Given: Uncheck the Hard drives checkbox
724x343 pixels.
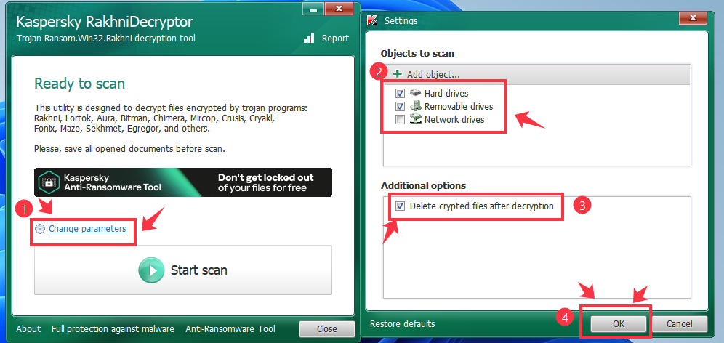Looking at the screenshot, I should pos(400,94).
